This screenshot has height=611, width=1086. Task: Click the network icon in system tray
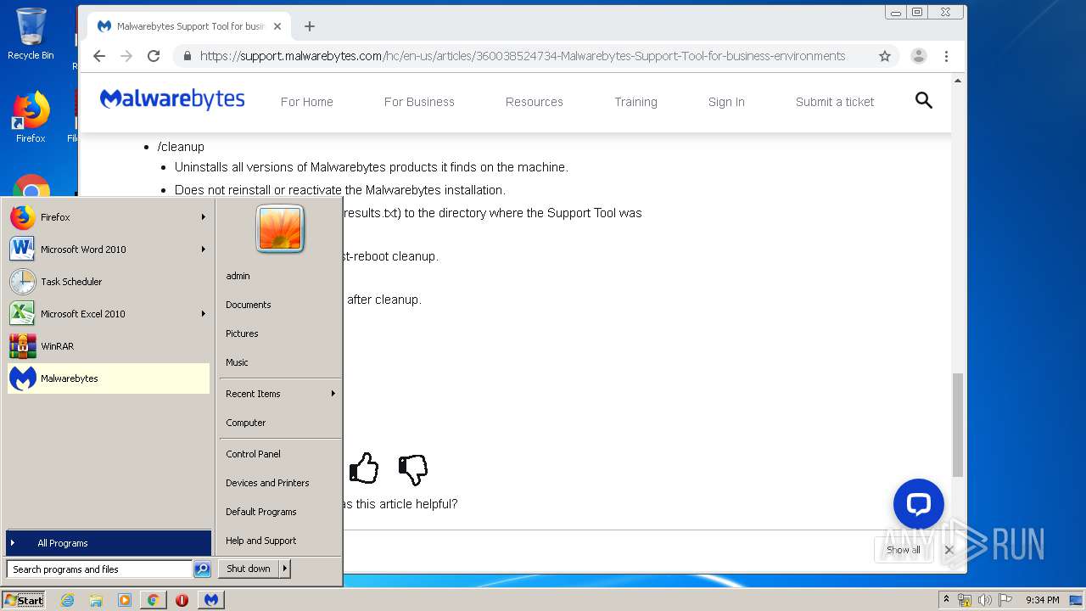(964, 600)
